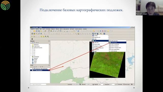
Task: Click the Browser panel vertical scrollbar
Action: [49, 54]
